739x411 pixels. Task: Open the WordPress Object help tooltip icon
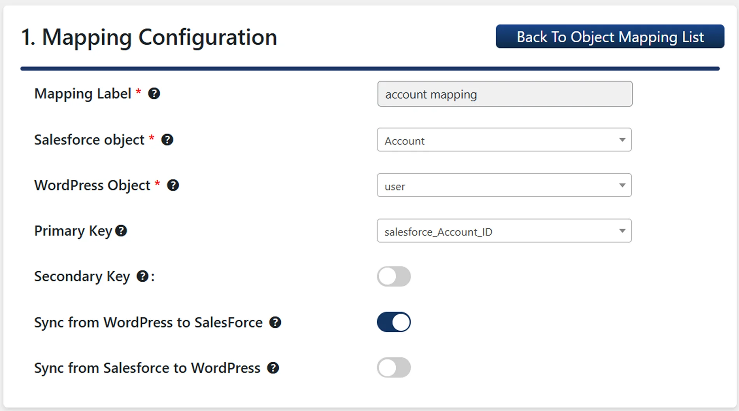pyautogui.click(x=173, y=186)
